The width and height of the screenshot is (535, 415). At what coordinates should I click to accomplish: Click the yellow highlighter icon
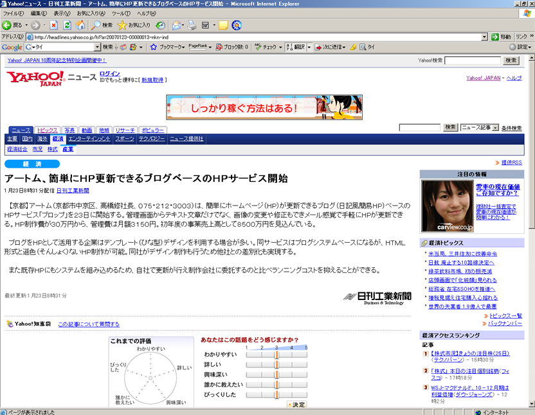354,47
